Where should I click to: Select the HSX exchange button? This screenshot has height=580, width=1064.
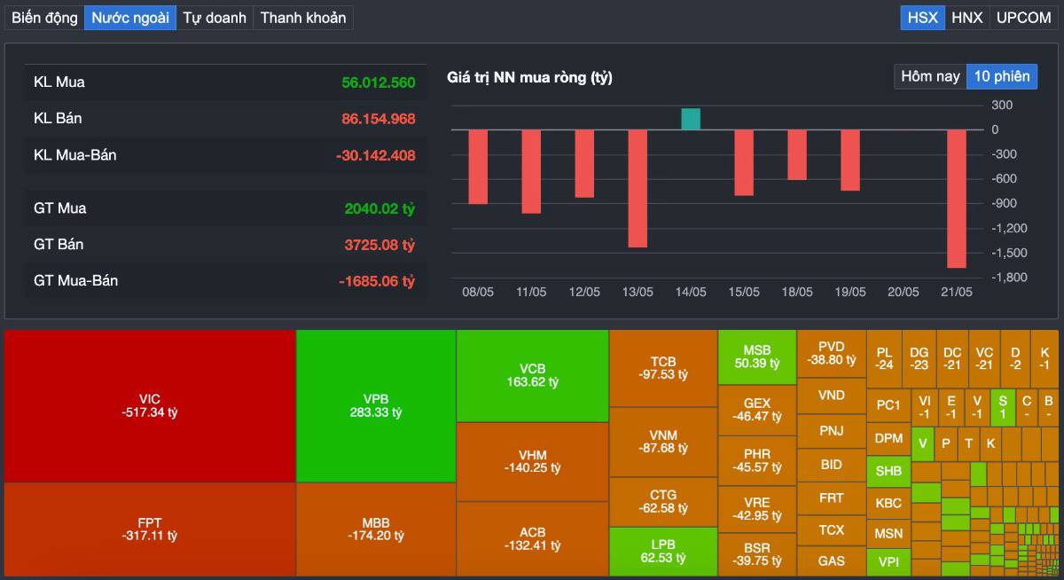(x=923, y=18)
